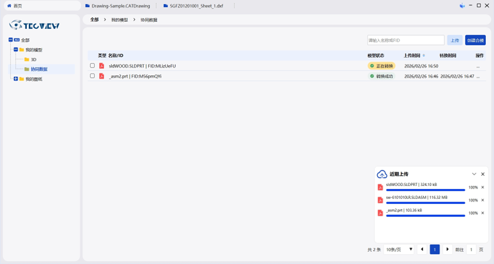Minimize recent uploads panel with chevron
Screen dimensions: 494x264
click(474, 174)
